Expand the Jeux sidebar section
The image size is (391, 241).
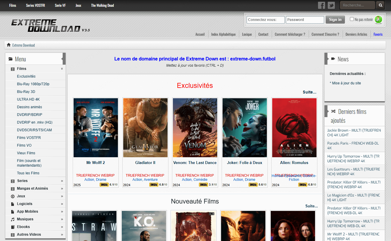coord(62,196)
